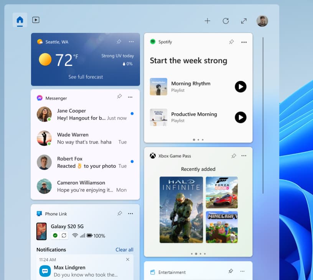Screen dimensions: 313x280
Task: Play the Morning Rhythm playlist
Action: coord(241,87)
